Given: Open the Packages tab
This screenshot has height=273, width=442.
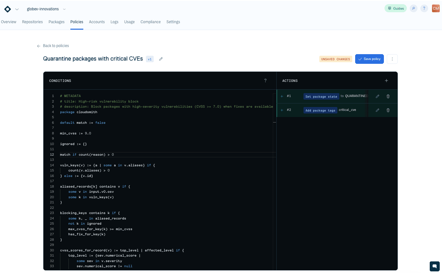Looking at the screenshot, I should tap(57, 22).
